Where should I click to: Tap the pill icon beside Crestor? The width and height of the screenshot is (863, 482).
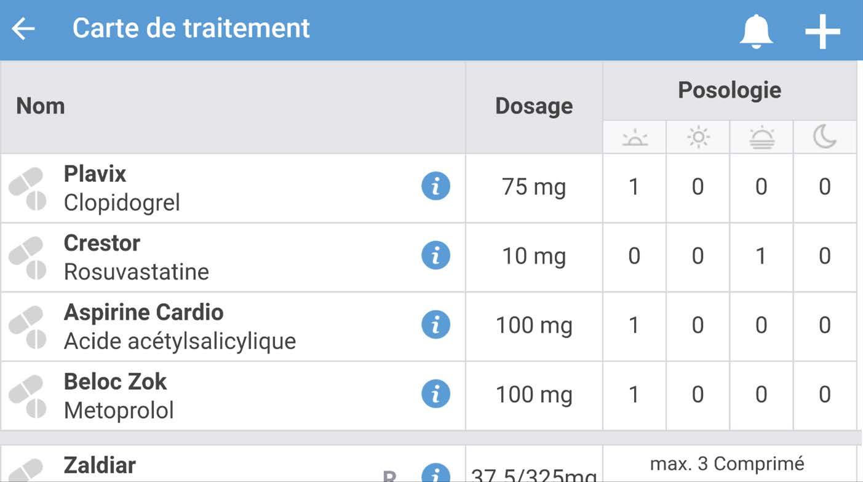28,258
